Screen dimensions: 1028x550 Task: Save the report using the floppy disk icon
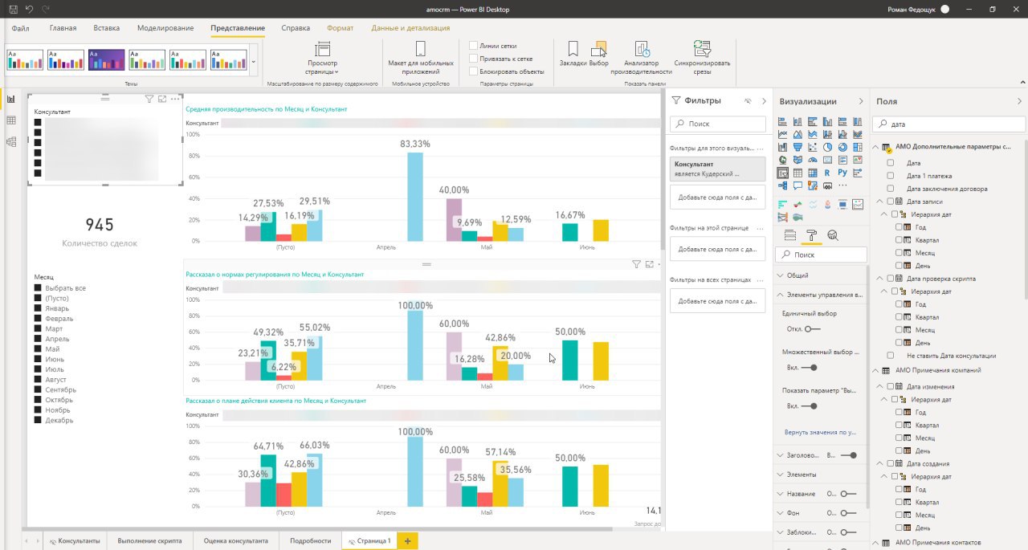(14, 9)
